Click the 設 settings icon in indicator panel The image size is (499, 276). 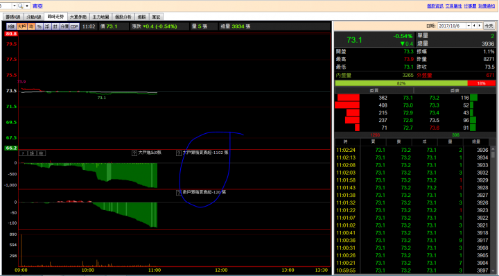coord(33,153)
